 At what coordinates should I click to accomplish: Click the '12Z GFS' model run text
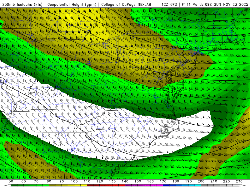pos(169,4)
